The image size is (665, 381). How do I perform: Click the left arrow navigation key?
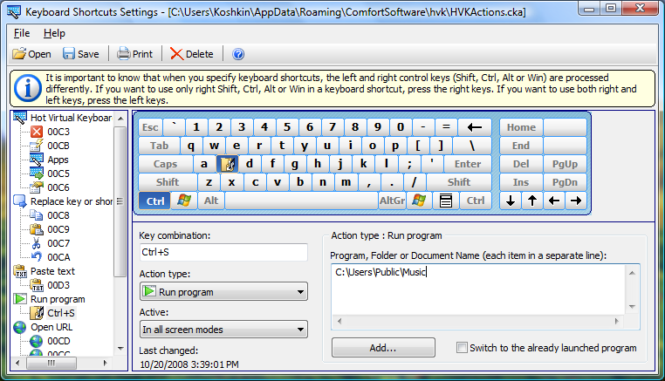pyautogui.click(x=554, y=201)
